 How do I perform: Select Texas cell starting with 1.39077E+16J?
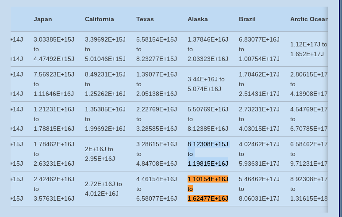tap(157, 84)
